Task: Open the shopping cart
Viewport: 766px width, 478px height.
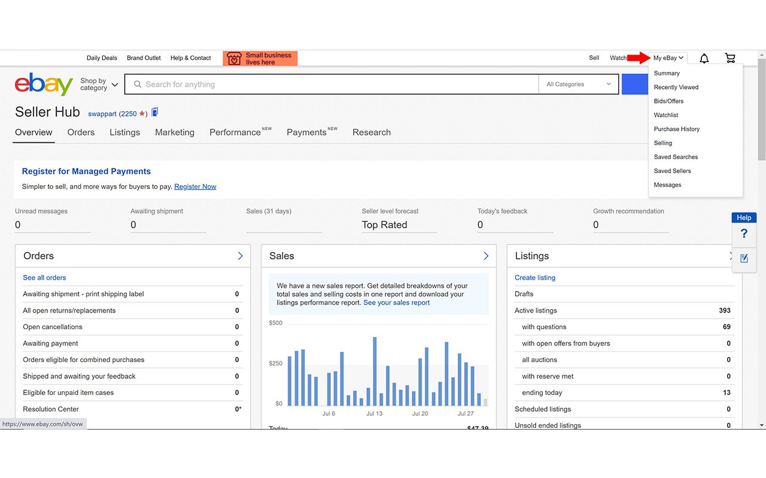Action: [x=730, y=58]
